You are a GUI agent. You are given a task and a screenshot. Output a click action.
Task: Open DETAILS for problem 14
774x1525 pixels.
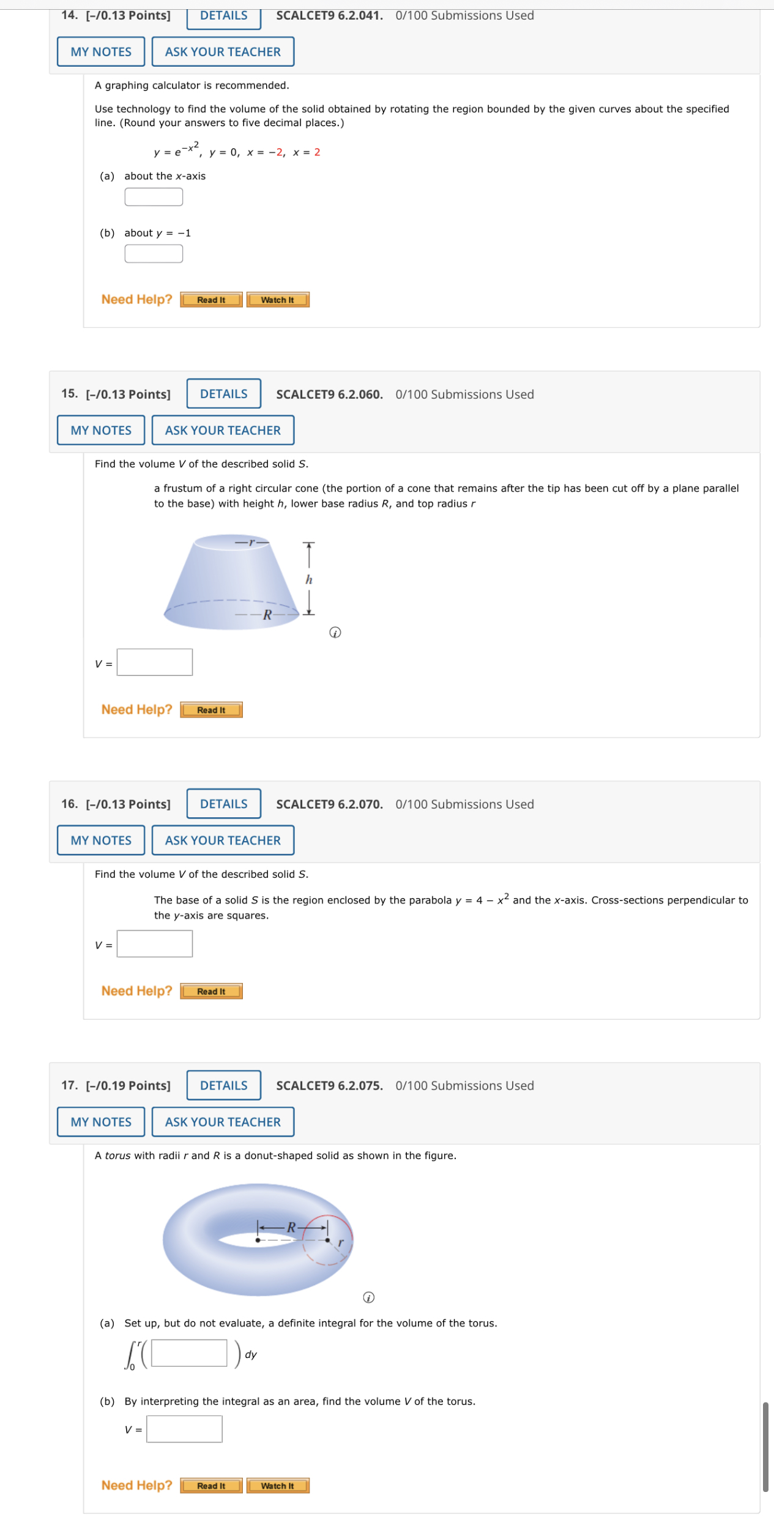tap(222, 15)
